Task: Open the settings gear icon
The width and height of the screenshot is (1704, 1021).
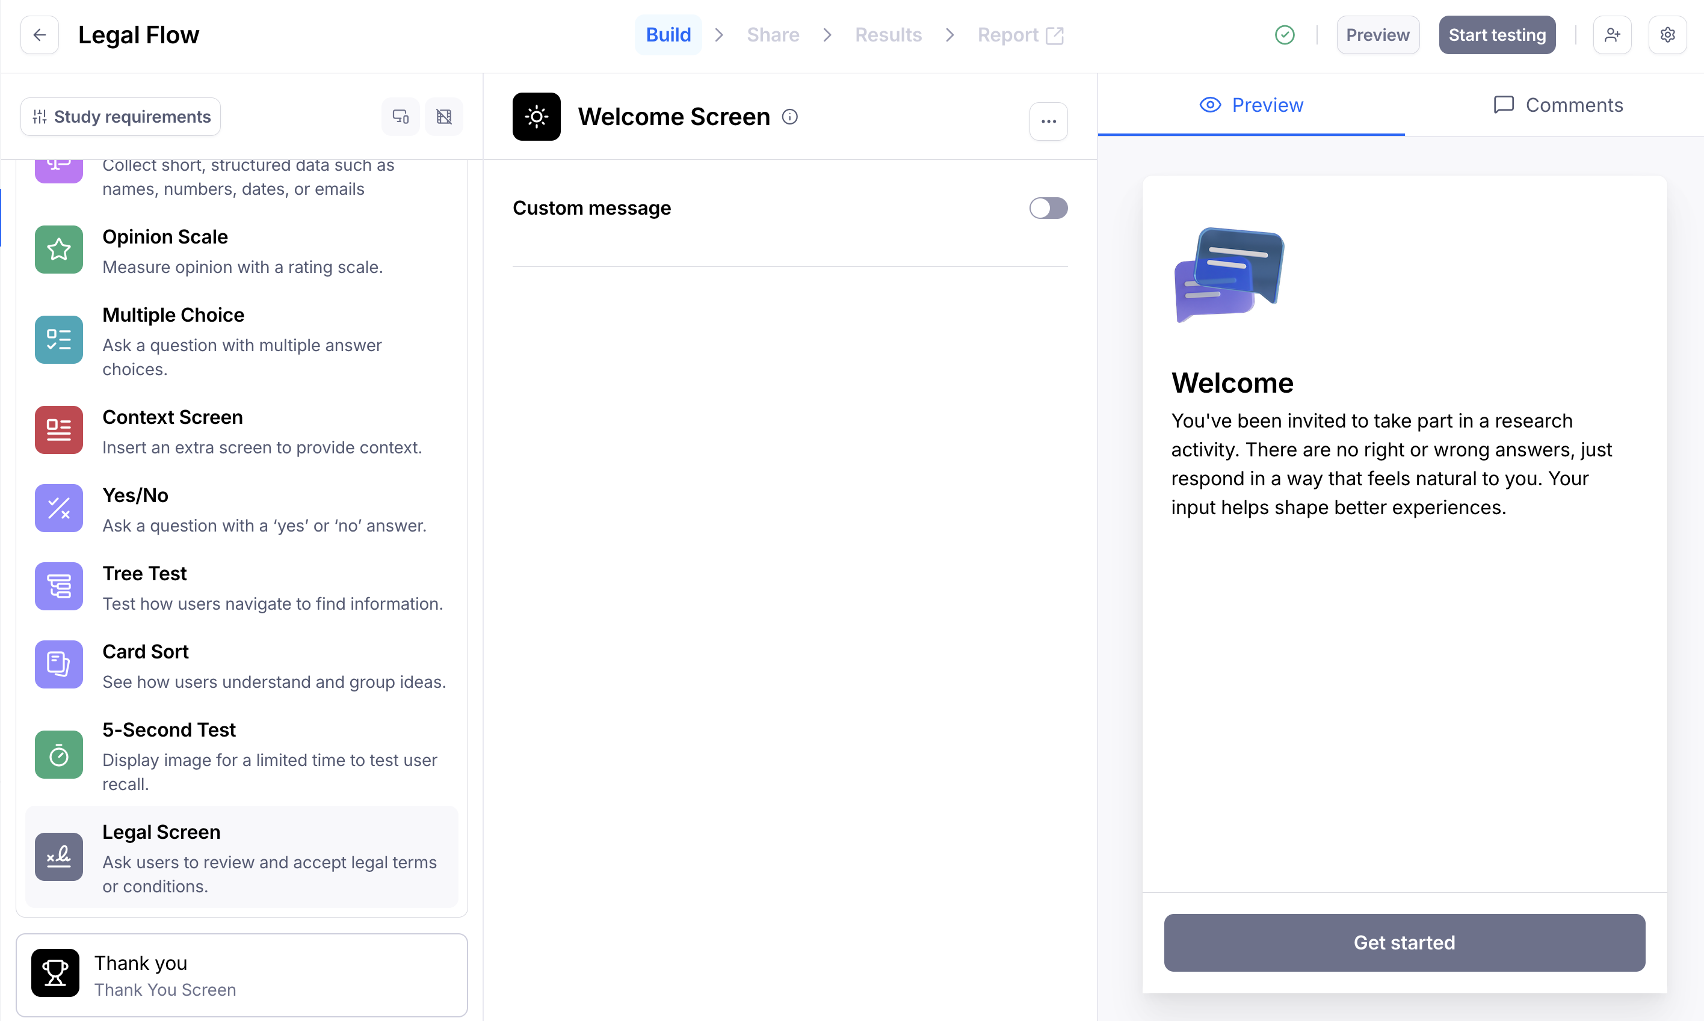Action: click(1667, 35)
